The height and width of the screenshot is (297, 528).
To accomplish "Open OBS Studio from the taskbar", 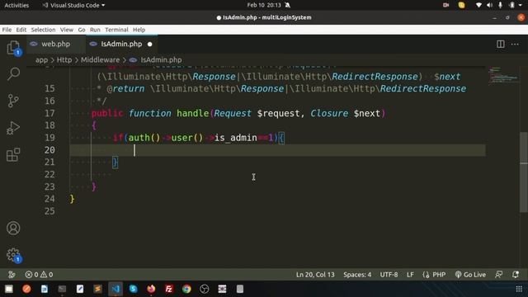I will click(205, 289).
